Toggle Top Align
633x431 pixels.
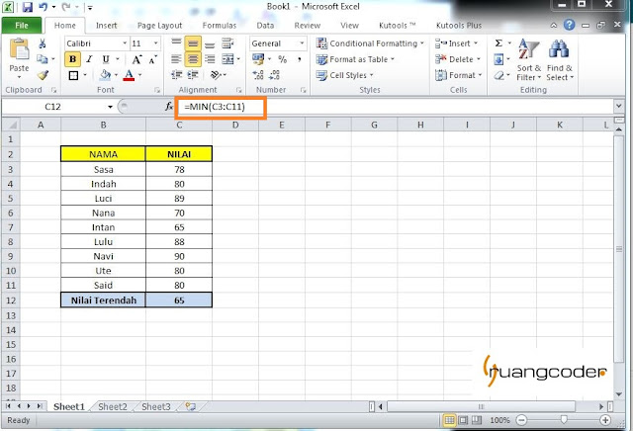click(x=176, y=43)
